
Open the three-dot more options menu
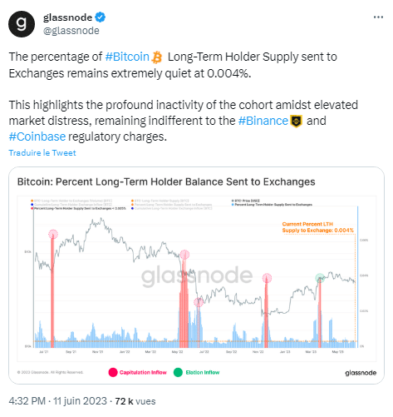click(x=378, y=17)
